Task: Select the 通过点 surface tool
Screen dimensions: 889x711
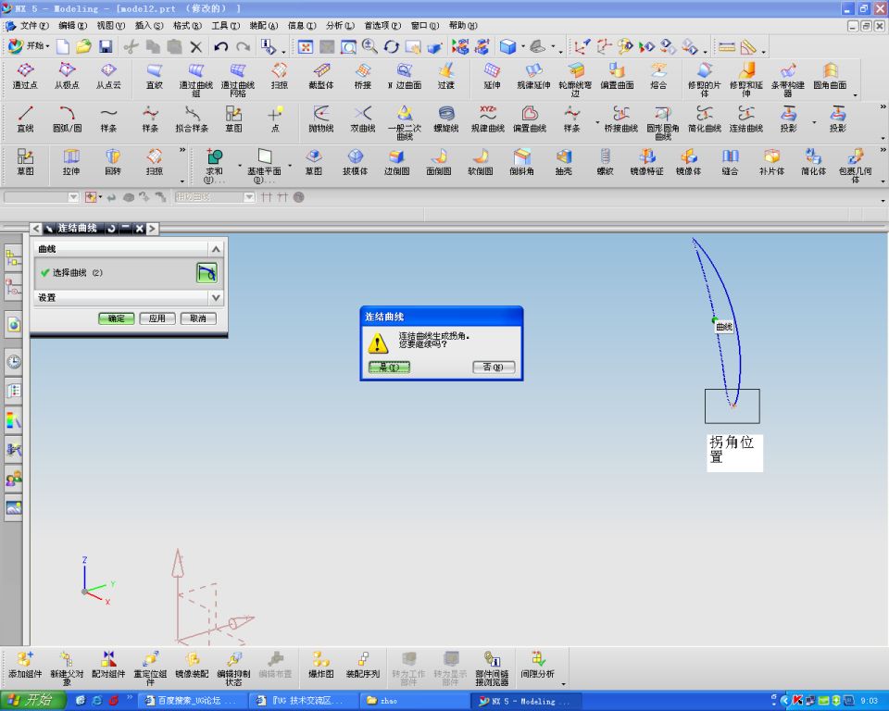Action: tap(25, 75)
